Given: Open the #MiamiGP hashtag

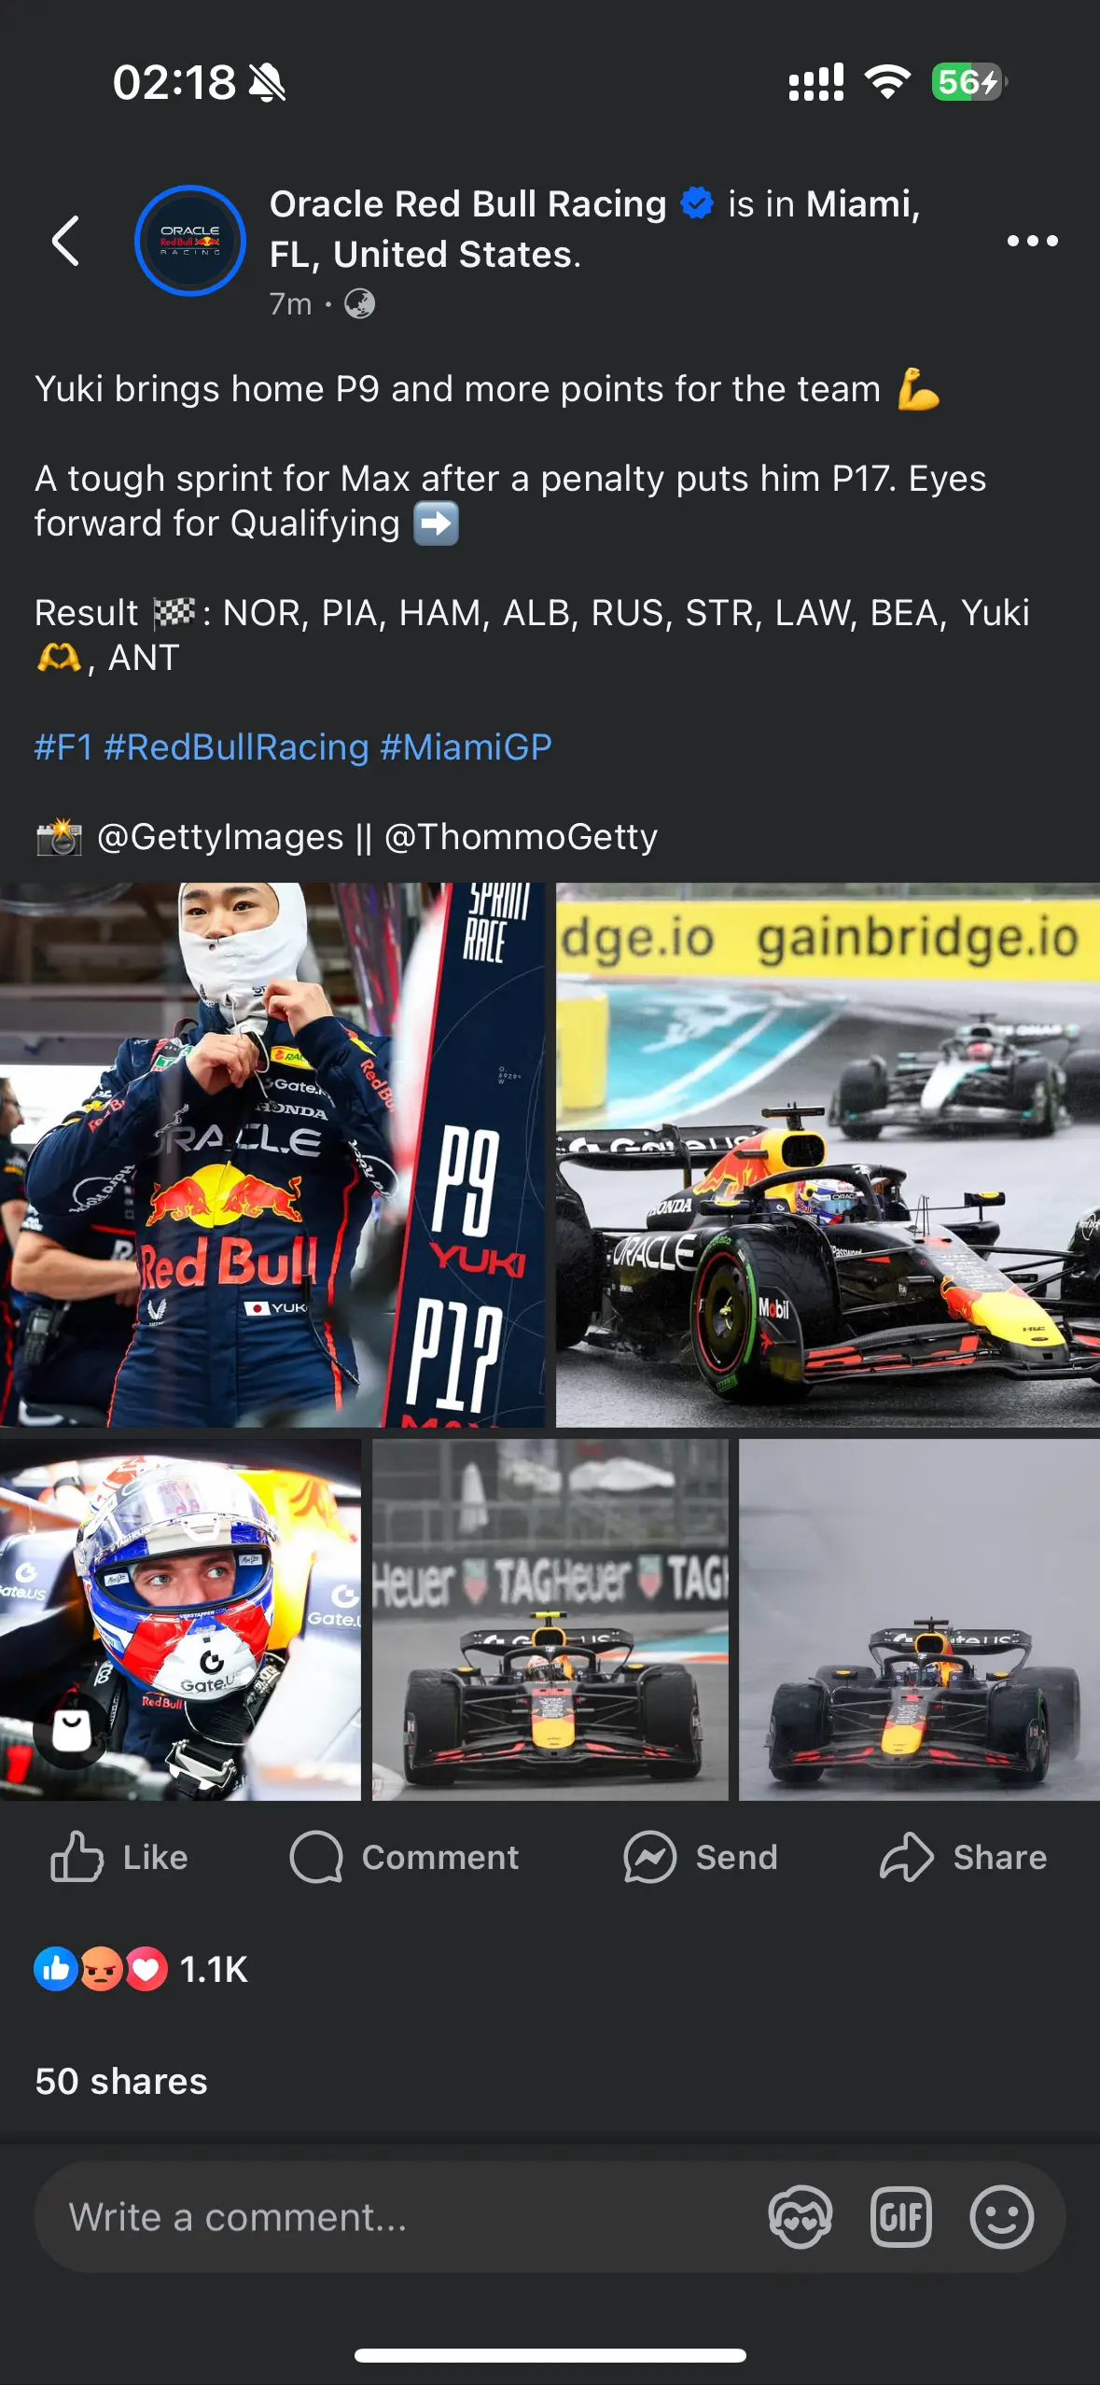Looking at the screenshot, I should pos(466,747).
